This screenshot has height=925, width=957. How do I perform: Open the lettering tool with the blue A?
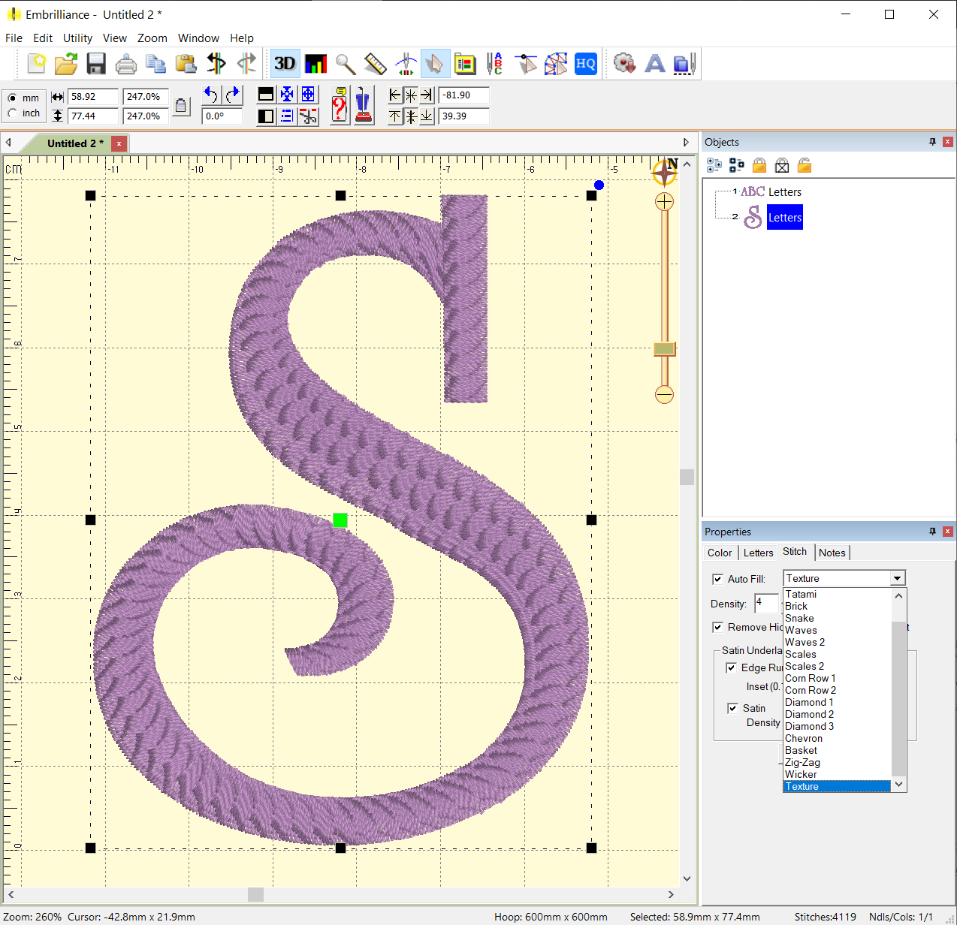[655, 64]
